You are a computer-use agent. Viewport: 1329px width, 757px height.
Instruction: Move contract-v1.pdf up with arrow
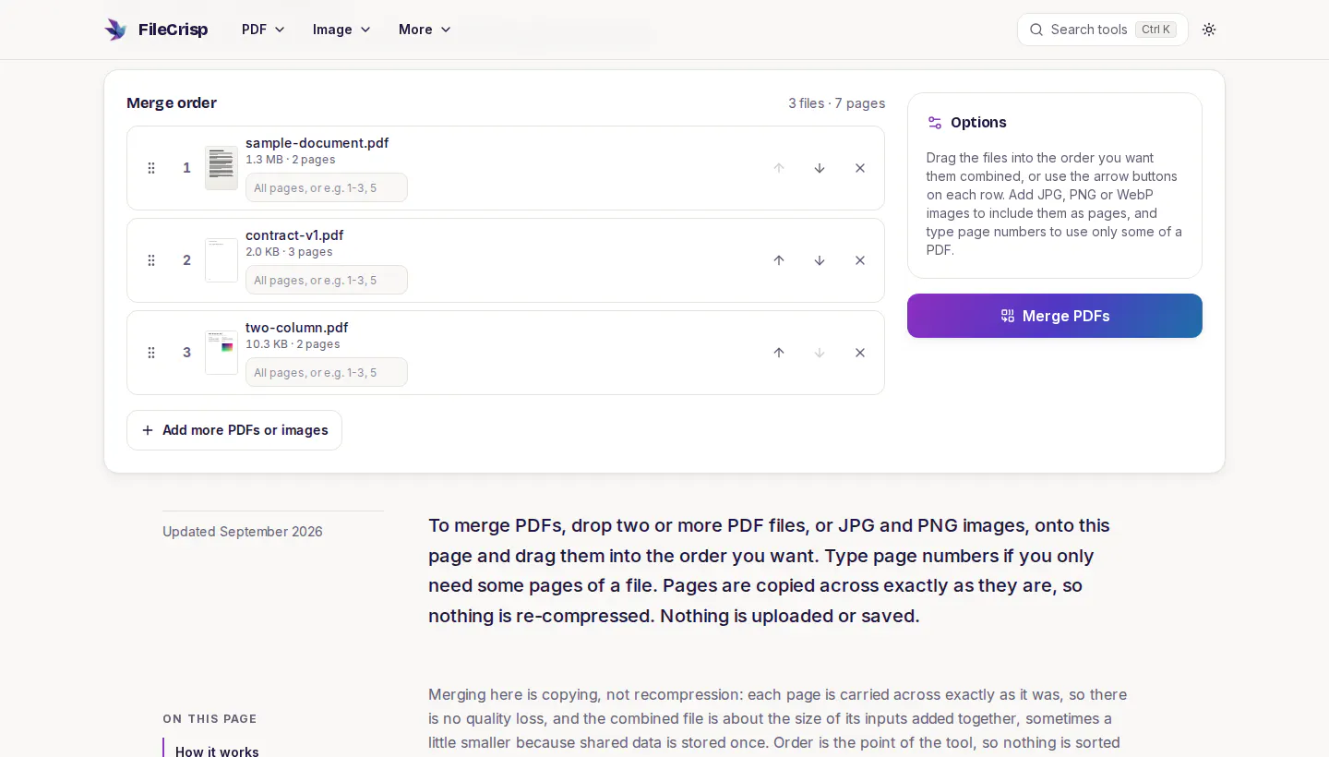click(x=779, y=260)
